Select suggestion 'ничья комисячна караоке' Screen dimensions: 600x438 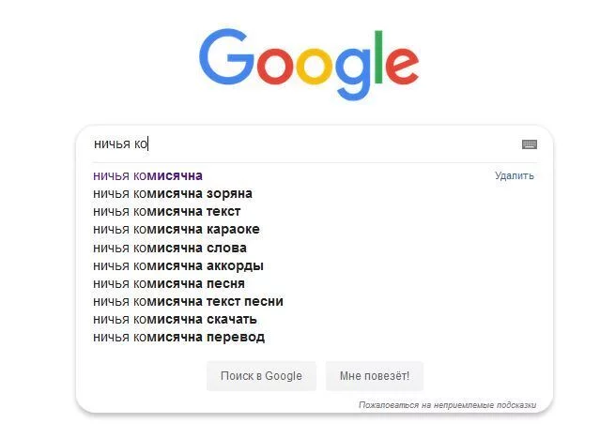(x=177, y=230)
